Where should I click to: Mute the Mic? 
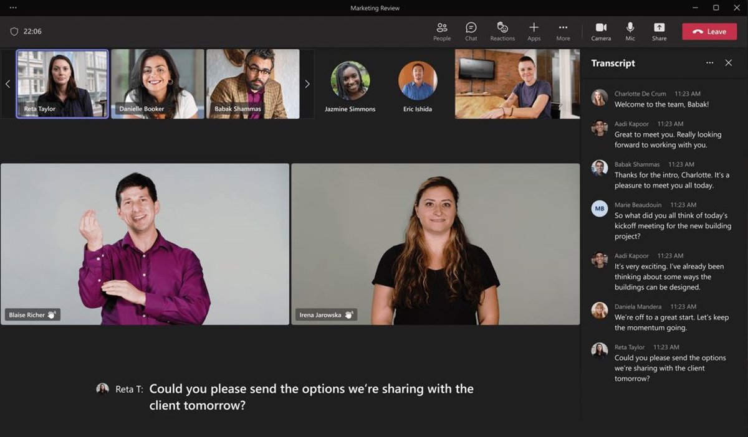(630, 31)
